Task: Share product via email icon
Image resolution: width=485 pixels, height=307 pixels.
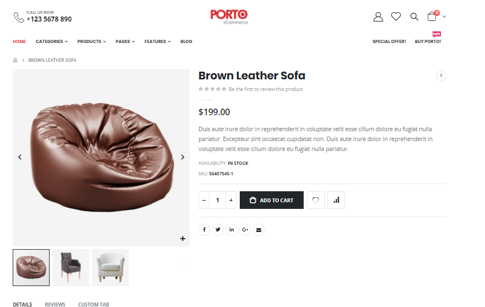Action: (x=259, y=229)
